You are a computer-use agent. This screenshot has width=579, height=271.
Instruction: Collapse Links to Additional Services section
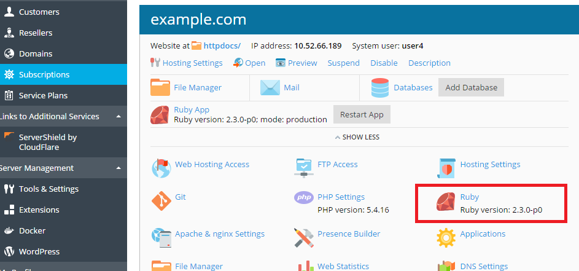click(x=119, y=117)
